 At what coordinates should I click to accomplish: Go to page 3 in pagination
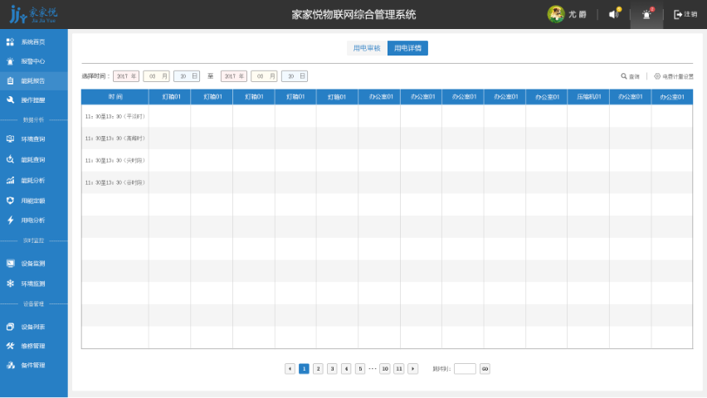point(332,369)
